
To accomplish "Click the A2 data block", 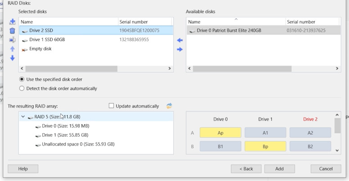I will tap(310, 133).
